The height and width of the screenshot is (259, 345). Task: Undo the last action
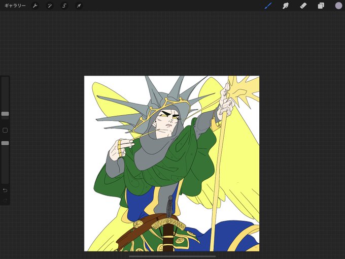pyautogui.click(x=5, y=190)
